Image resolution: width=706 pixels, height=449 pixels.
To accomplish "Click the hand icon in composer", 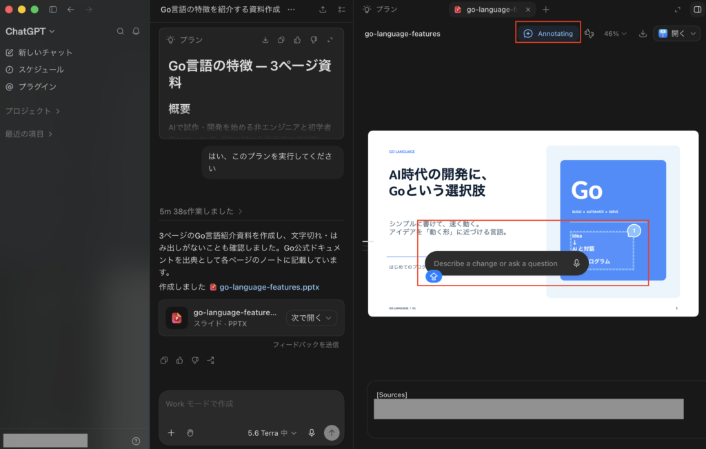I will coord(190,432).
